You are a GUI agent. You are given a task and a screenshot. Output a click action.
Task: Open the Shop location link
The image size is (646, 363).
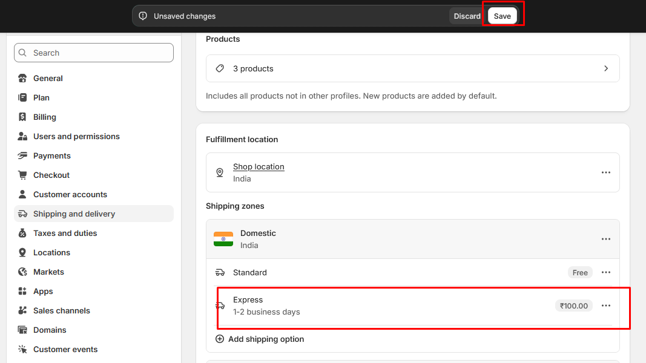[259, 166]
